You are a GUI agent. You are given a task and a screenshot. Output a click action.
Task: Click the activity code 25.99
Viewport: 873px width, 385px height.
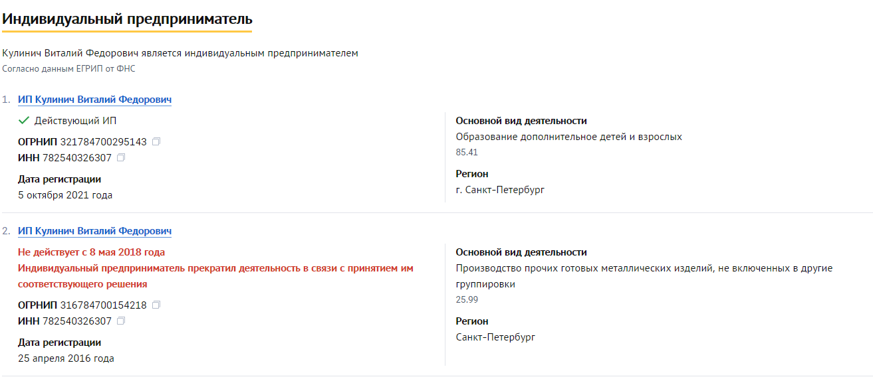coord(467,300)
